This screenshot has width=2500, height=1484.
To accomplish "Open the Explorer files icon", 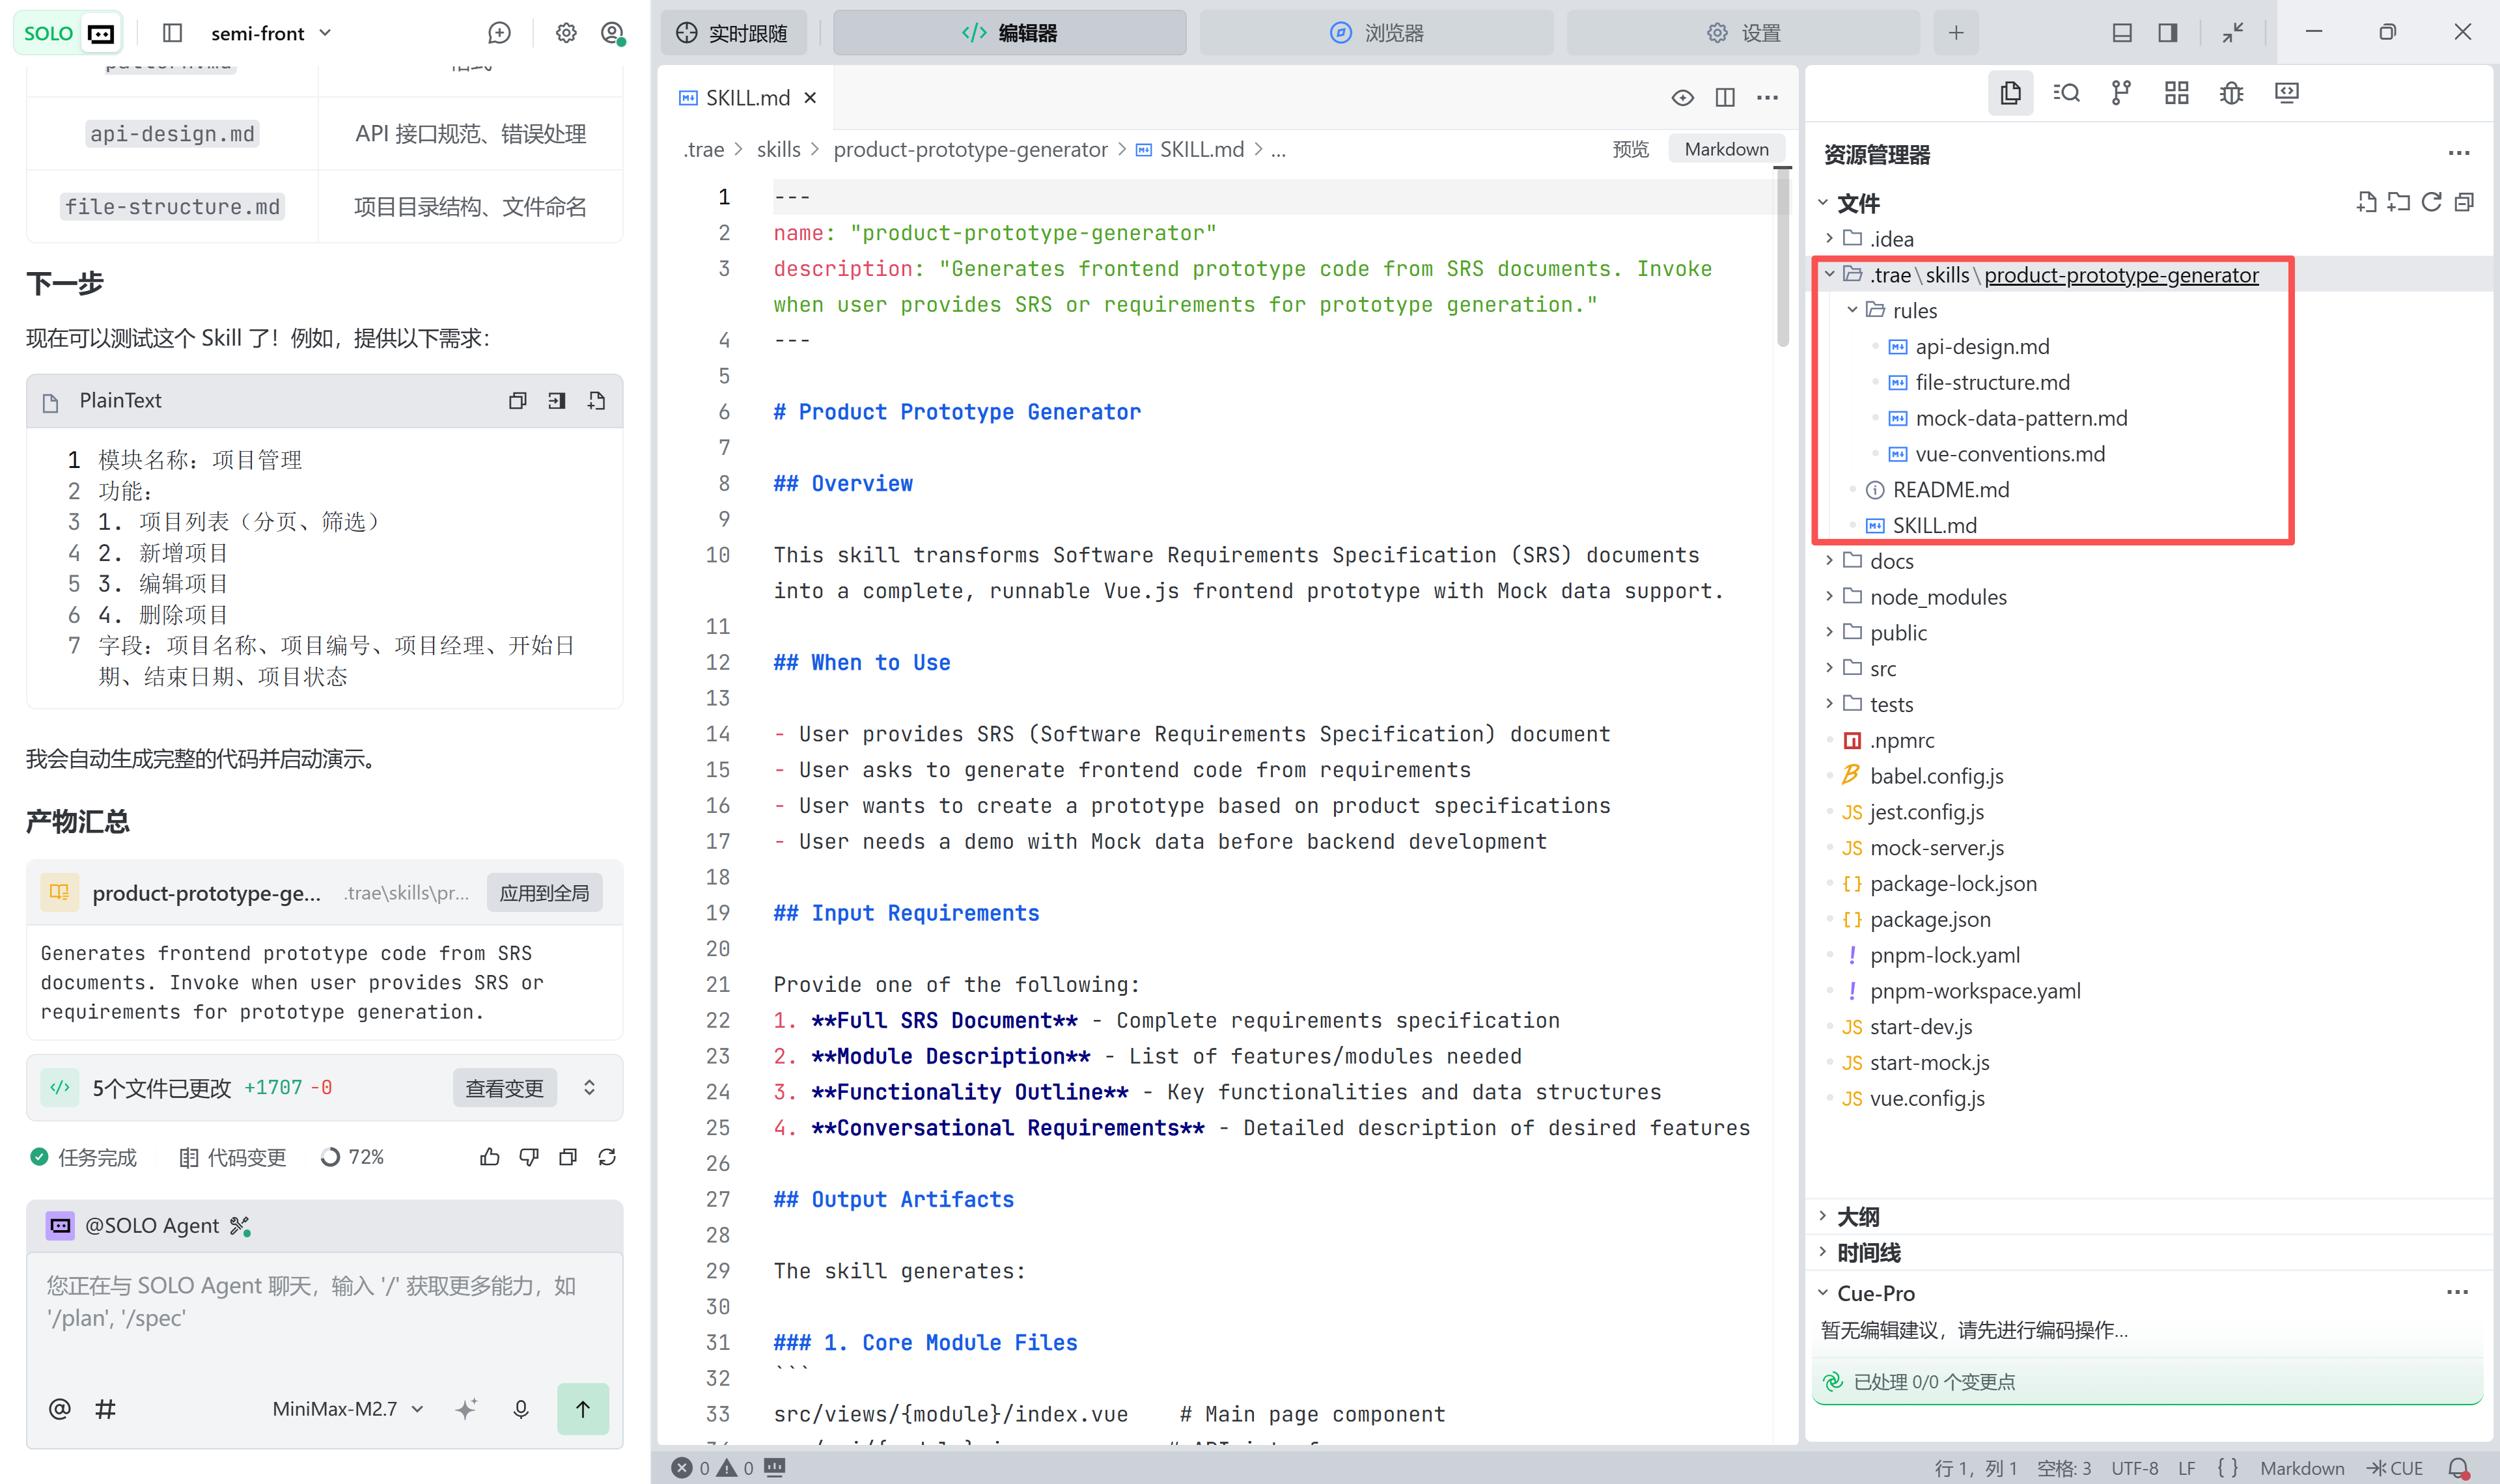I will pyautogui.click(x=2011, y=93).
